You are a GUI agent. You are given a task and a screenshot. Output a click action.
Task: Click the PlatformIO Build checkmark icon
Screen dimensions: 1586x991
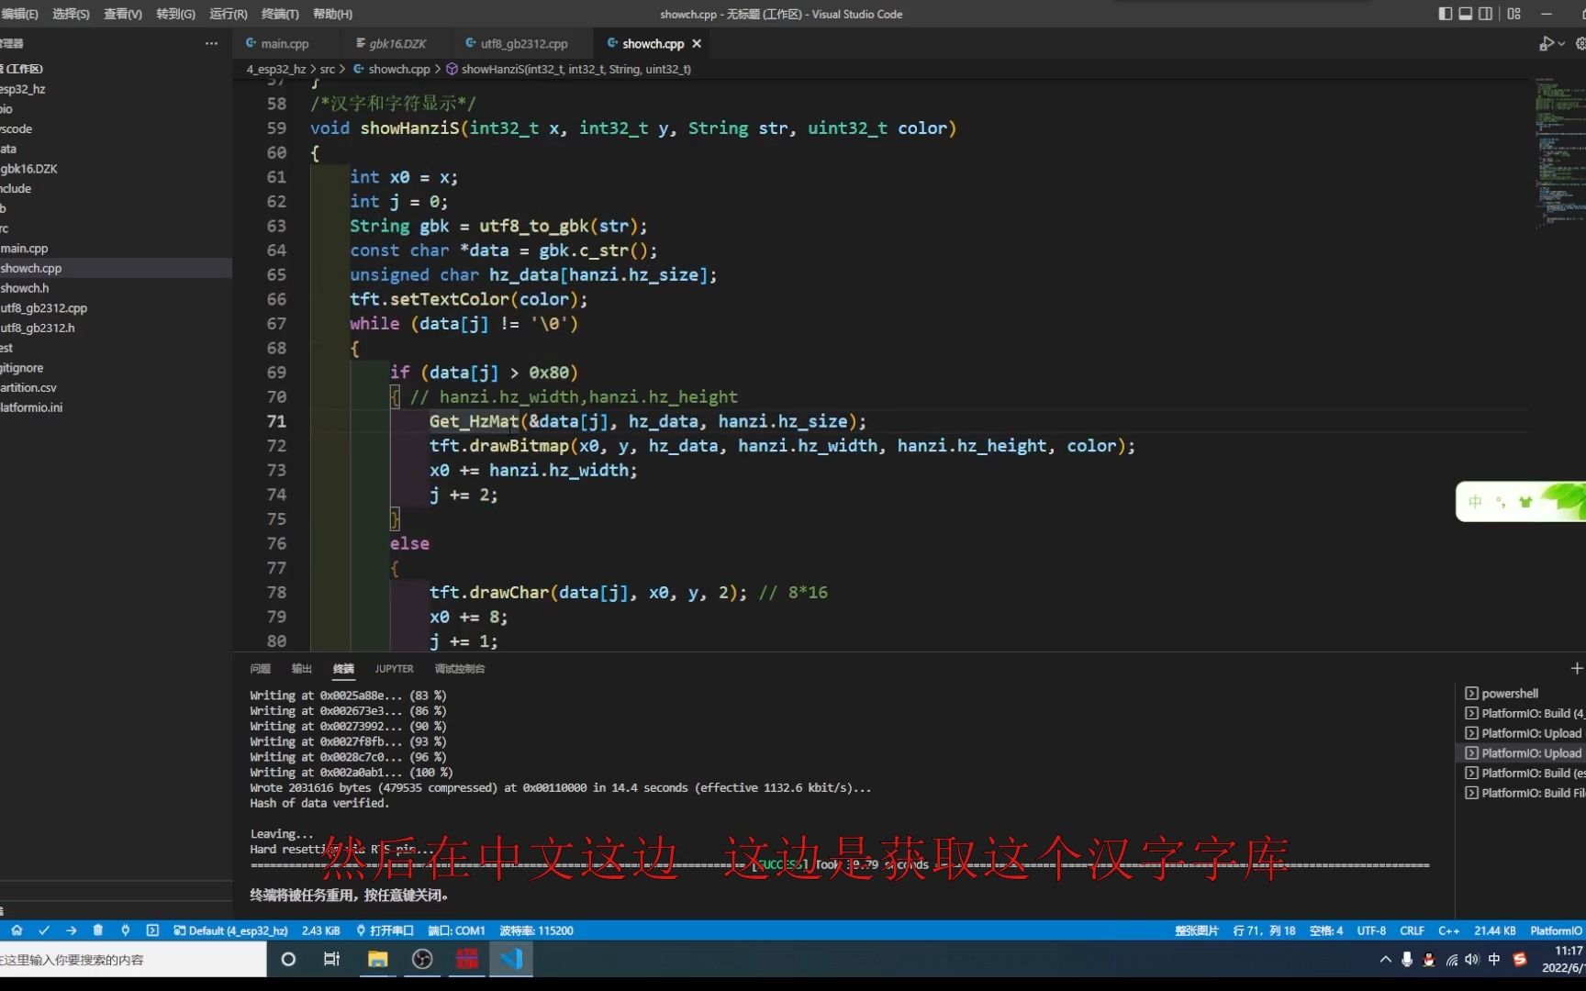pos(44,930)
